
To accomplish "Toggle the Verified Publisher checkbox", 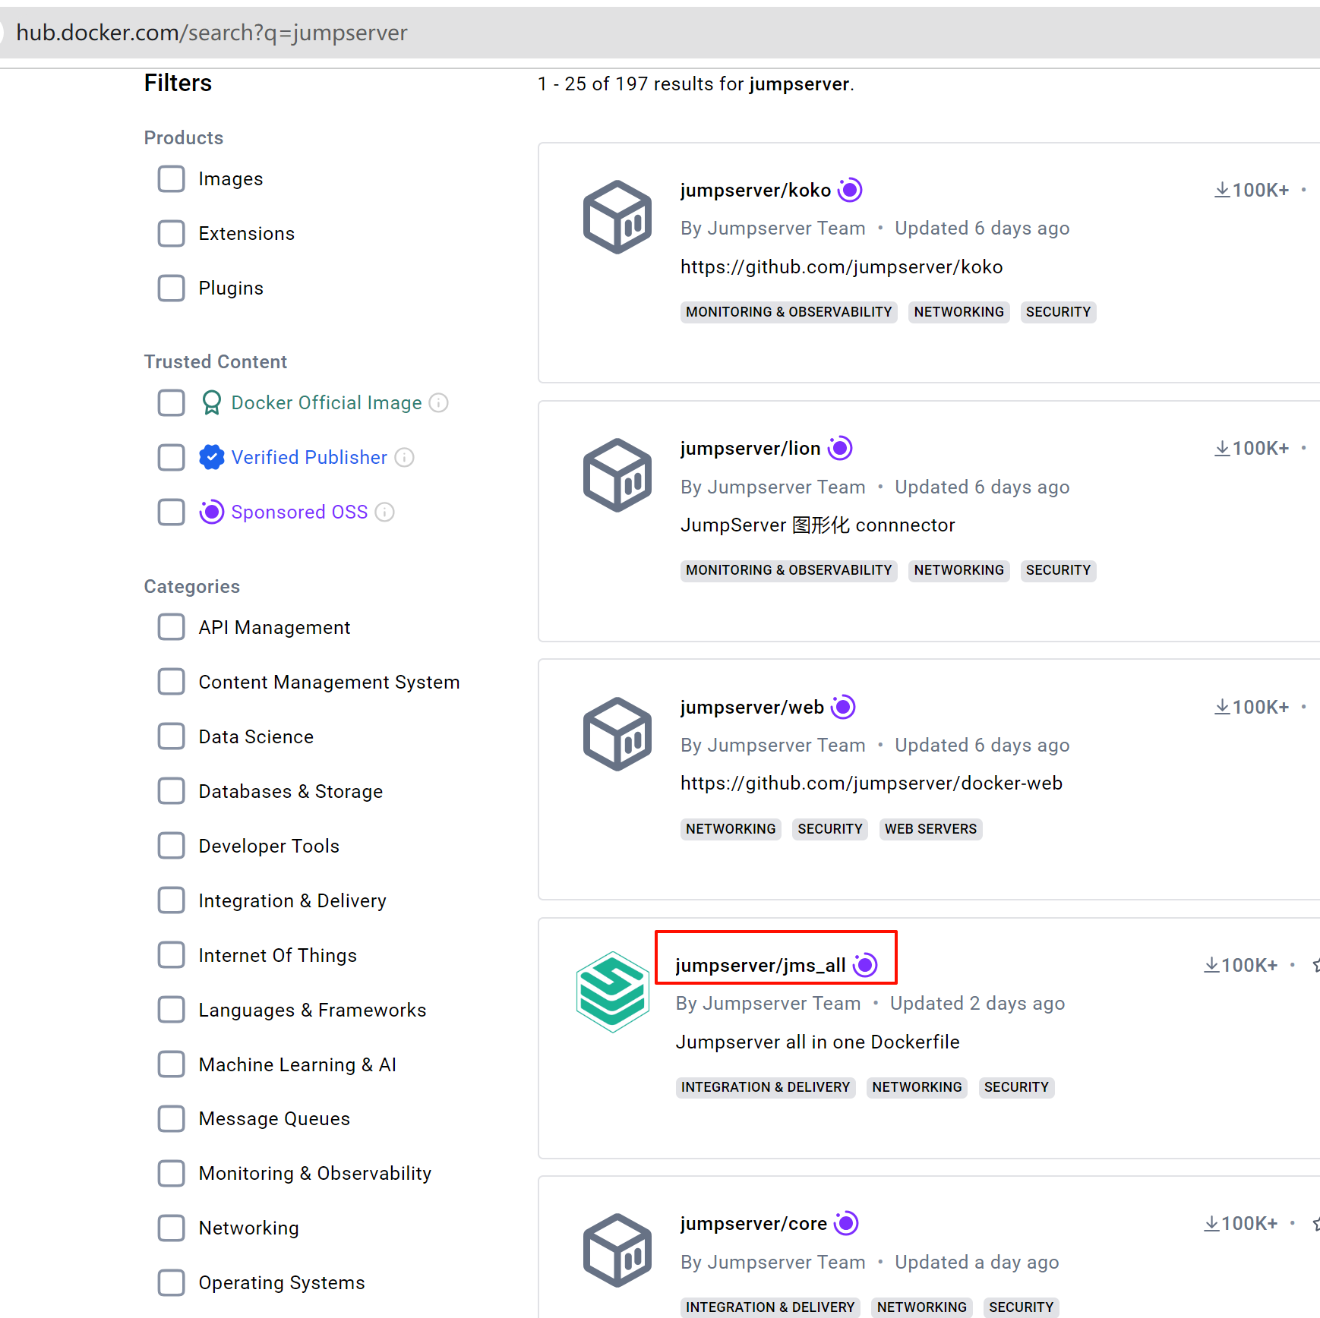I will coord(172,458).
